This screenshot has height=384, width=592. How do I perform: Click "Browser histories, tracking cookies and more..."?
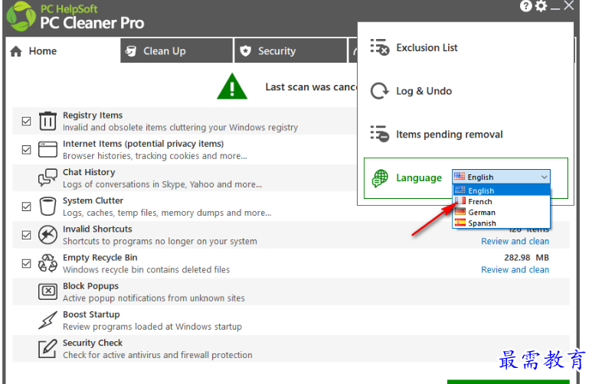click(155, 156)
